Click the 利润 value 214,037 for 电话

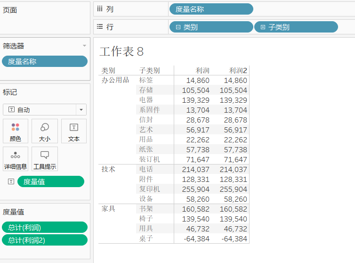pos(196,169)
